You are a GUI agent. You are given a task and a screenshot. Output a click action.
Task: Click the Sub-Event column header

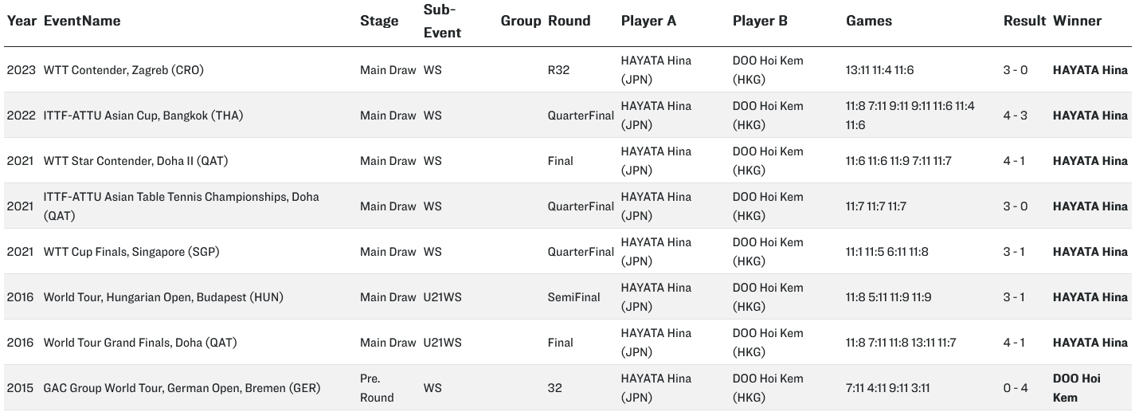(443, 21)
